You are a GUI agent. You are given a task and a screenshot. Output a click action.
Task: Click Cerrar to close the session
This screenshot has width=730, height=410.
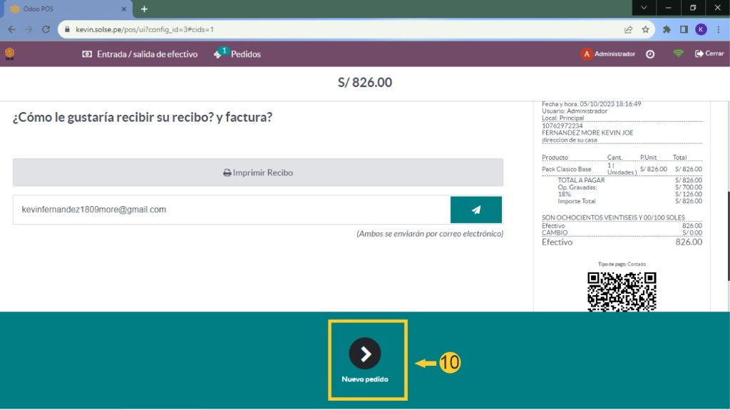click(x=709, y=54)
